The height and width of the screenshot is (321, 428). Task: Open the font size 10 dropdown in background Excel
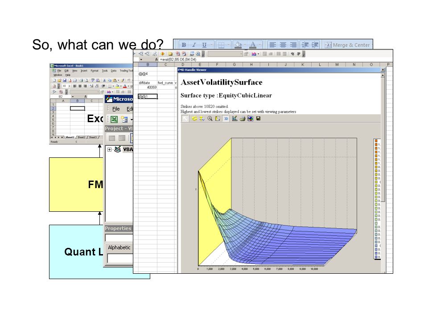70,86
